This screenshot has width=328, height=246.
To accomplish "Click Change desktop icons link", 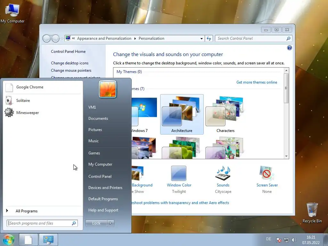I will pyautogui.click(x=70, y=63).
